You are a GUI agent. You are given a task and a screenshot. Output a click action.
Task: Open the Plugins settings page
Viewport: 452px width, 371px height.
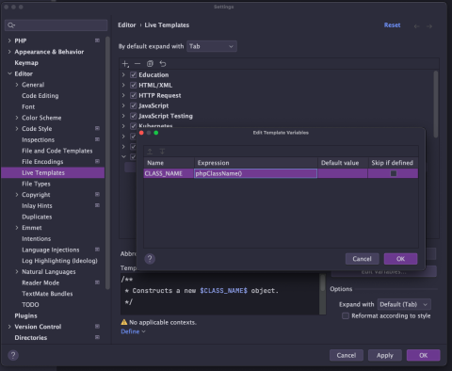(x=25, y=315)
